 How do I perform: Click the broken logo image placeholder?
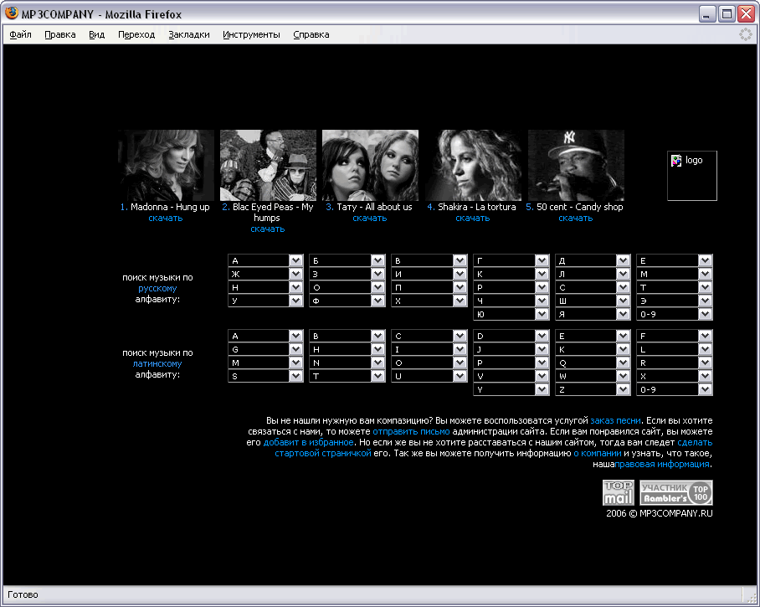click(x=691, y=176)
